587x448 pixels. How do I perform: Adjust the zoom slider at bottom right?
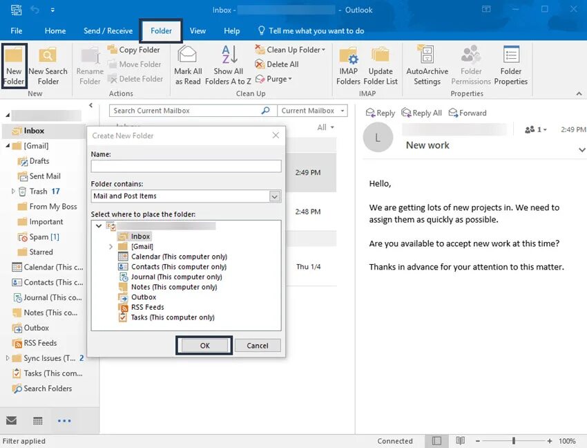point(512,440)
